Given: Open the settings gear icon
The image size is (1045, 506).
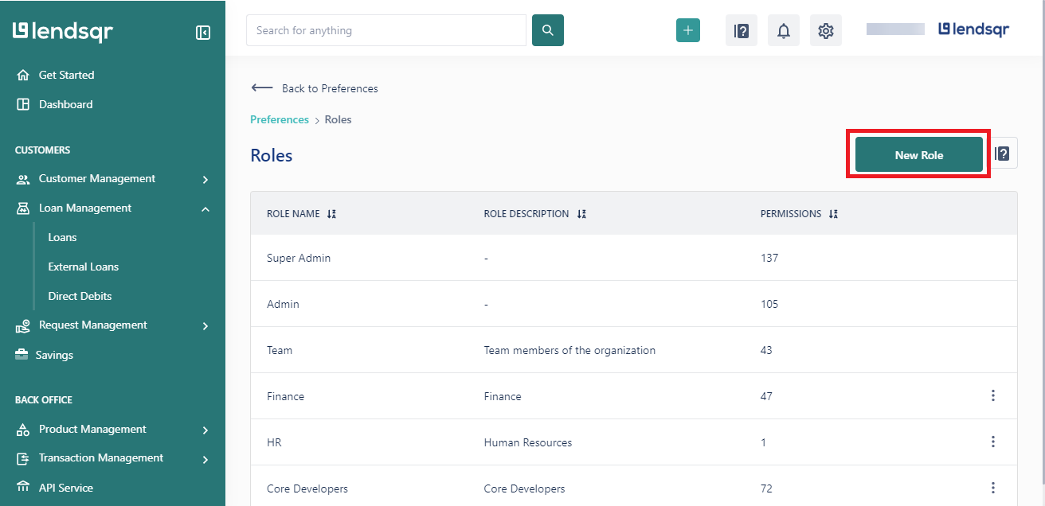Looking at the screenshot, I should click(x=826, y=30).
